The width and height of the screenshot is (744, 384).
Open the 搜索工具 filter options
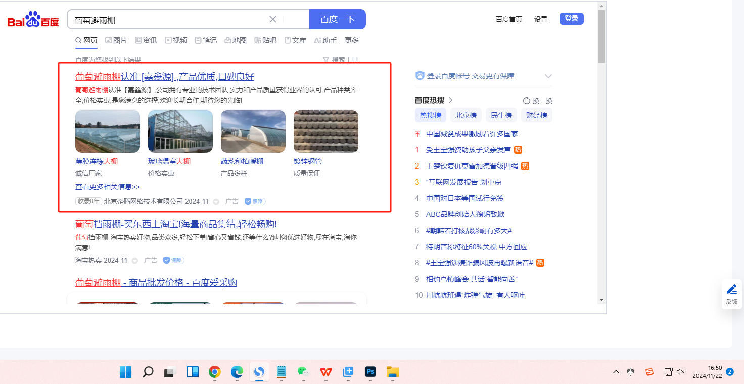[340, 60]
